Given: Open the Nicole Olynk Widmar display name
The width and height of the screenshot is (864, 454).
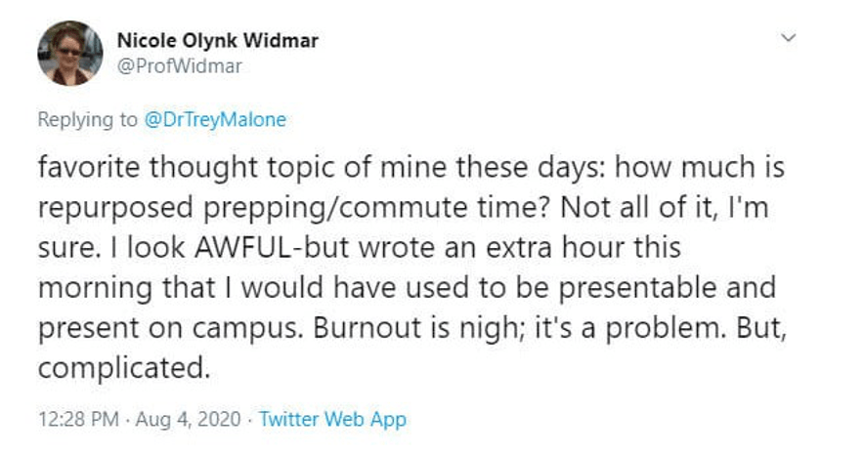Looking at the screenshot, I should [x=218, y=40].
